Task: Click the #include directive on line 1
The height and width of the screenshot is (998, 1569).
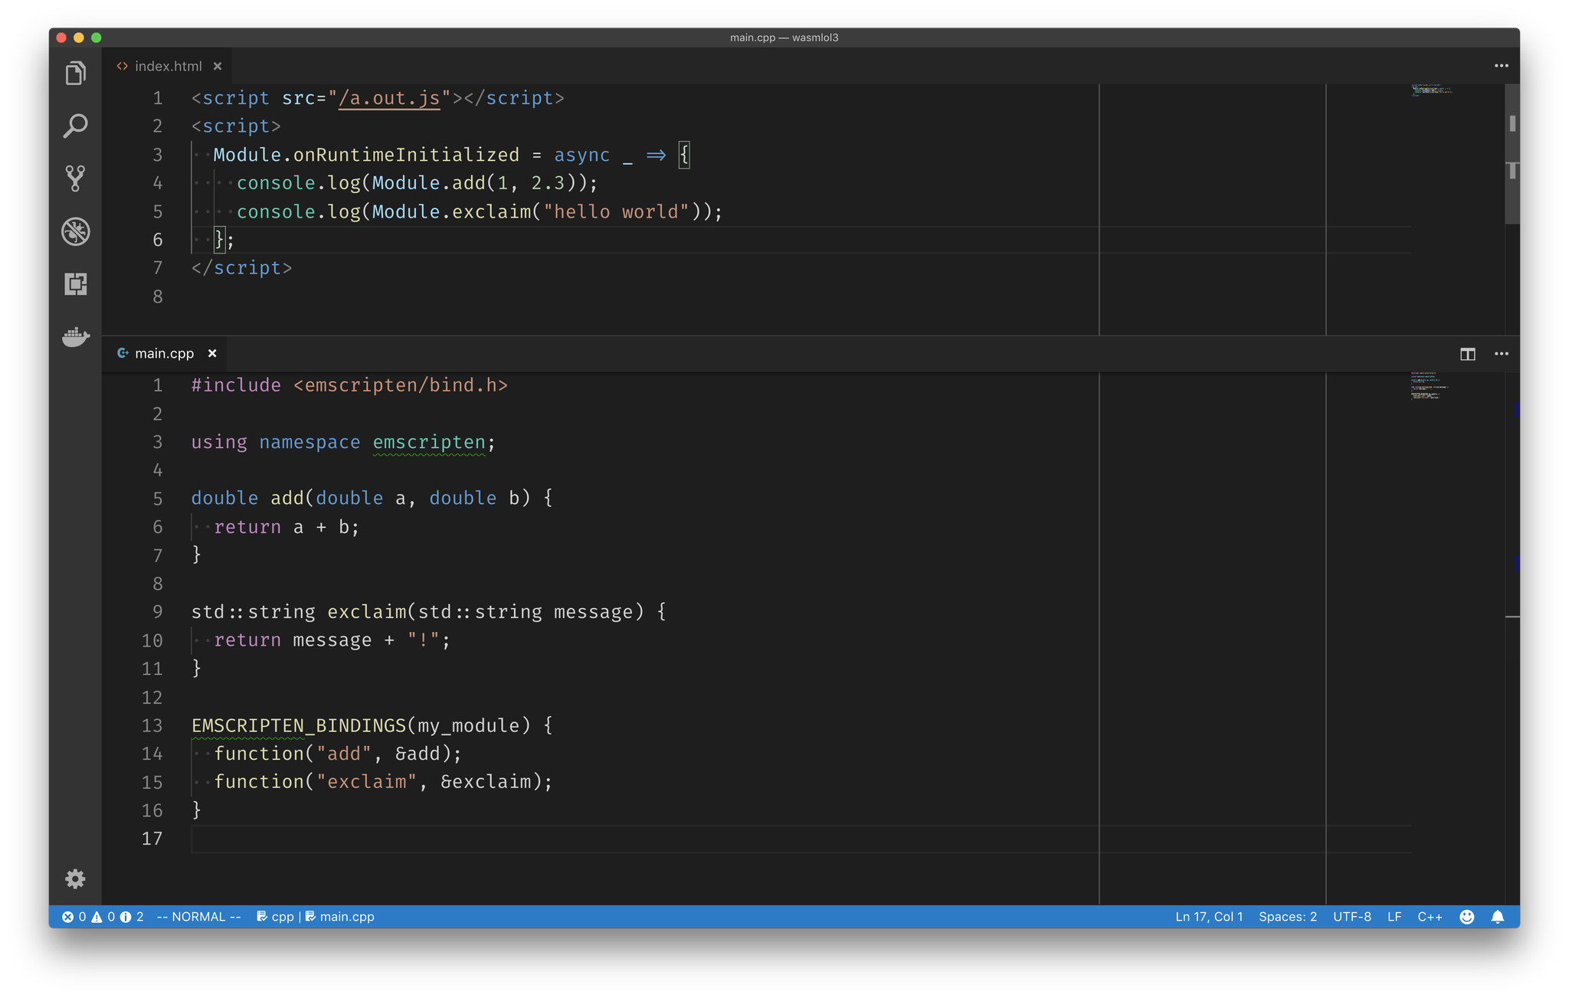Action: coord(236,385)
